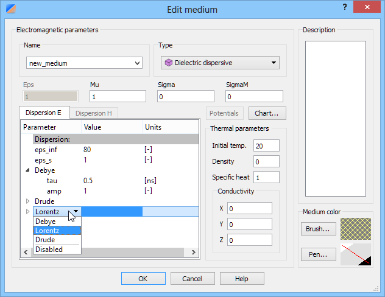
Task: Click the OK button
Action: pos(143,279)
